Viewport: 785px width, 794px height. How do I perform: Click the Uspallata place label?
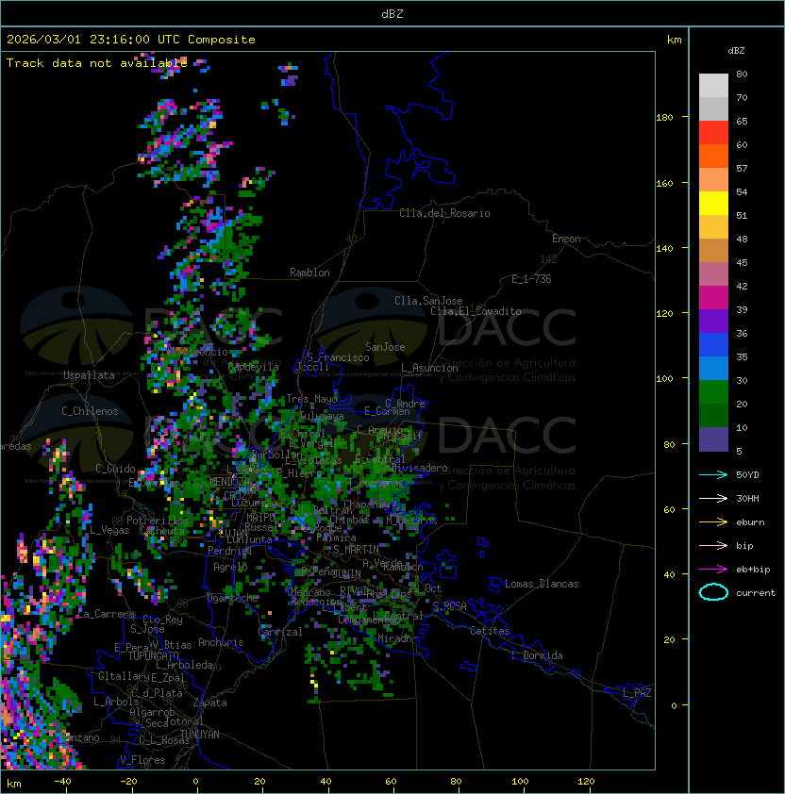pos(89,375)
